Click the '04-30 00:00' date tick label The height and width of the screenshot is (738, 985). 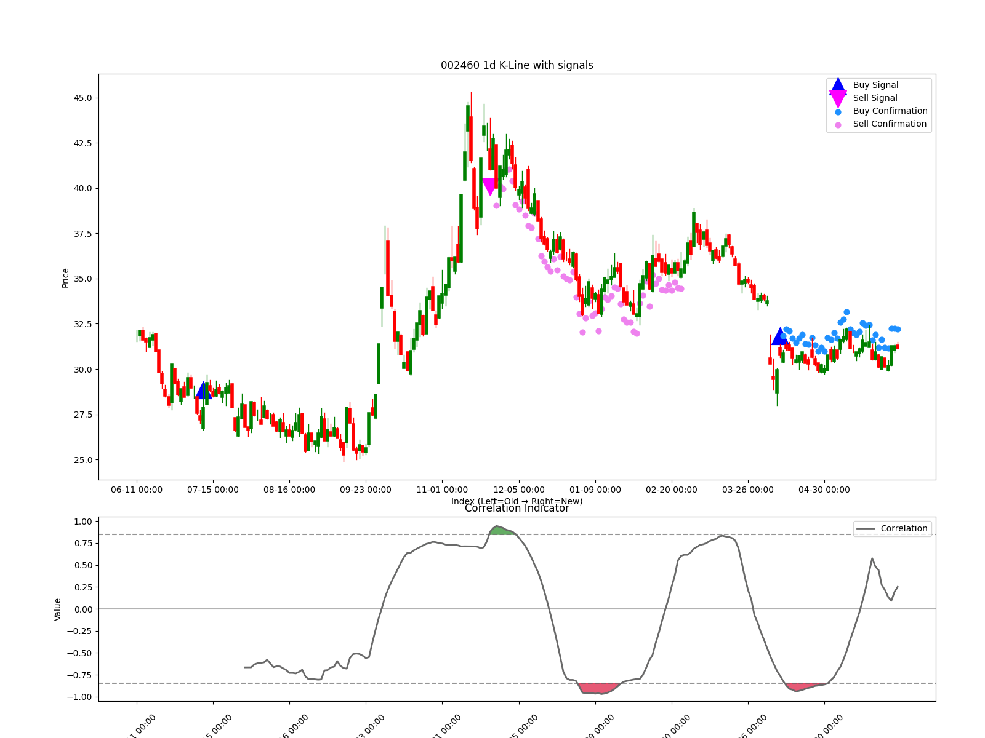(x=824, y=490)
